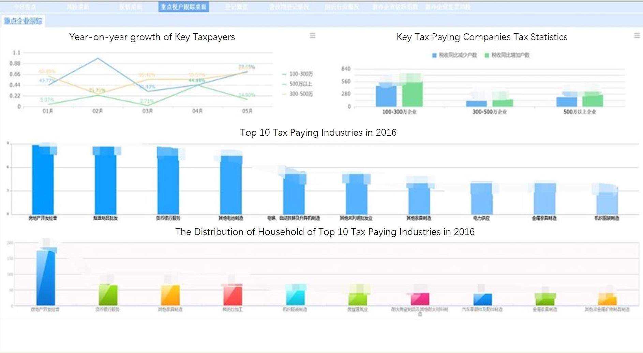This screenshot has width=643, height=353.
Task: Click the 电力供应 bar in Top 10 chart
Action: 481,199
